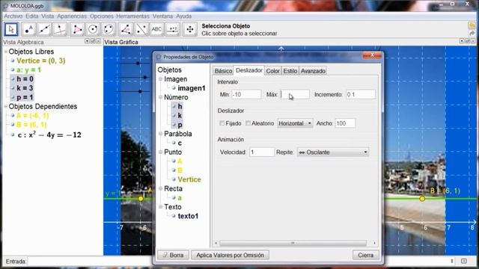Viewport: 479px width, 269px height.
Task: Toggle visibility bullet of p = 1
Action: coord(13,97)
